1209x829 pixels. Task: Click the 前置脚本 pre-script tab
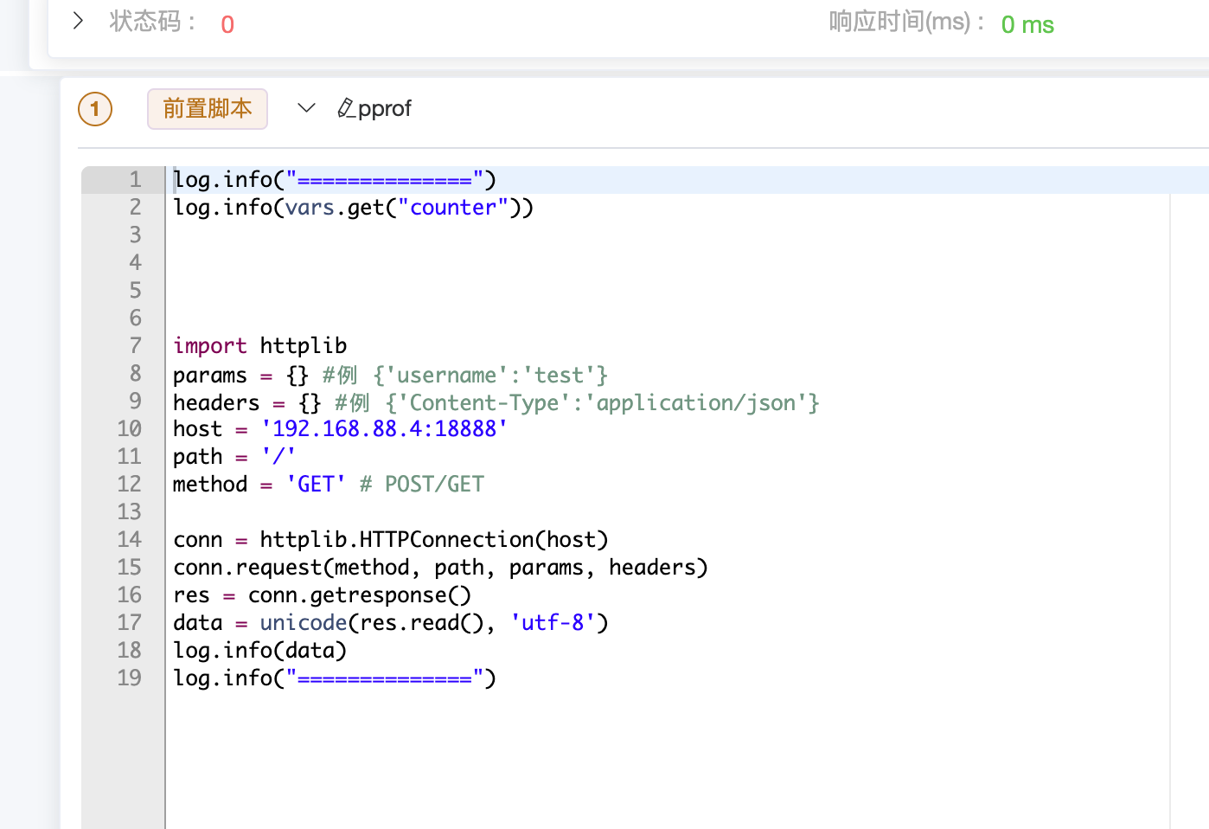[207, 109]
